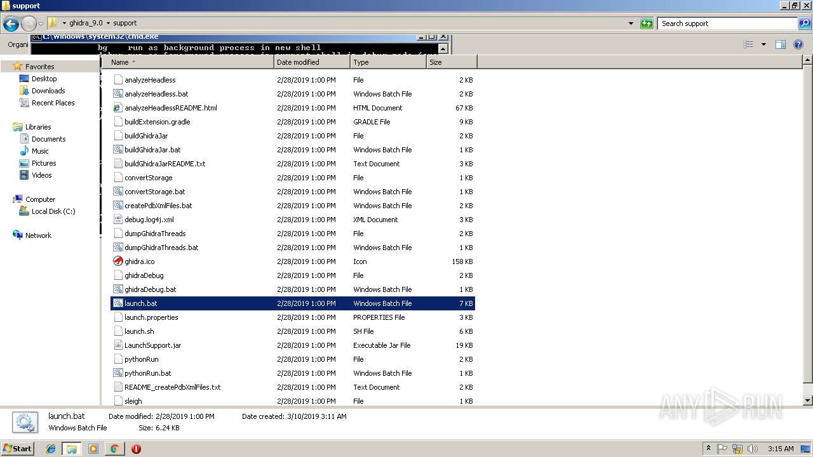Image resolution: width=813 pixels, height=457 pixels.
Task: Sort files by the Type column
Action: 388,62
